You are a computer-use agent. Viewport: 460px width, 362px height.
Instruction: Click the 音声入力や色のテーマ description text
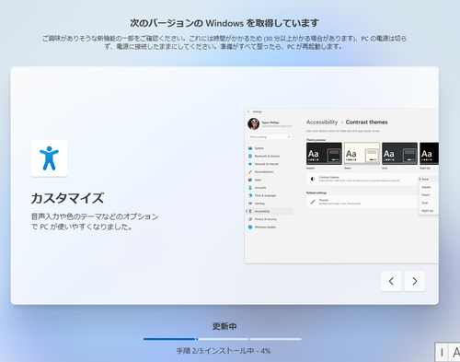click(95, 221)
